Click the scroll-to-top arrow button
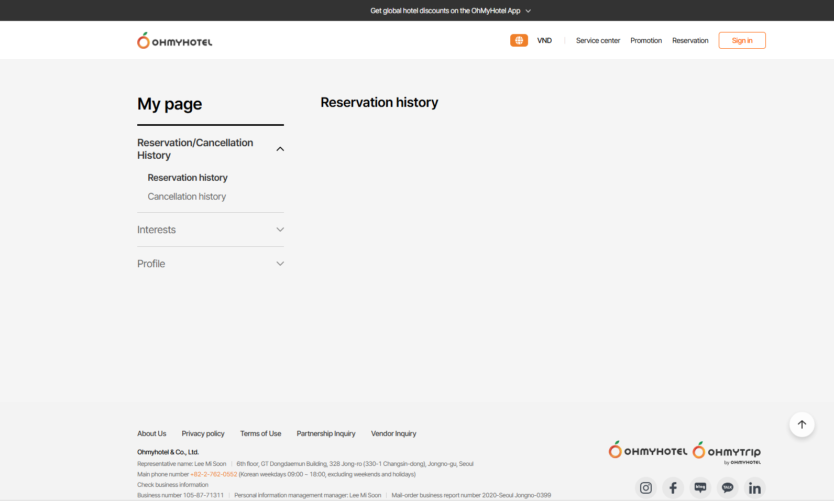 [x=802, y=424]
